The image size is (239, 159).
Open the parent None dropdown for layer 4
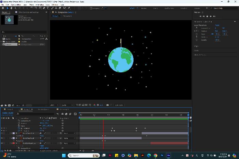pos(69,138)
